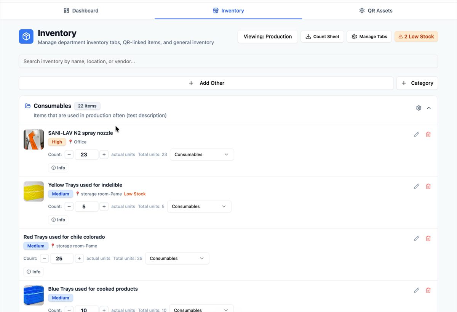457x312 pixels.
Task: Edit the Yellow Trays item
Action: click(417, 186)
